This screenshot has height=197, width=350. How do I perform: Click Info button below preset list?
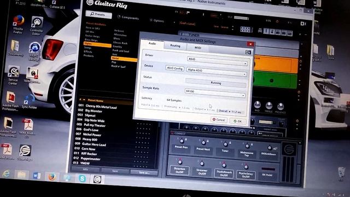[x=85, y=170]
